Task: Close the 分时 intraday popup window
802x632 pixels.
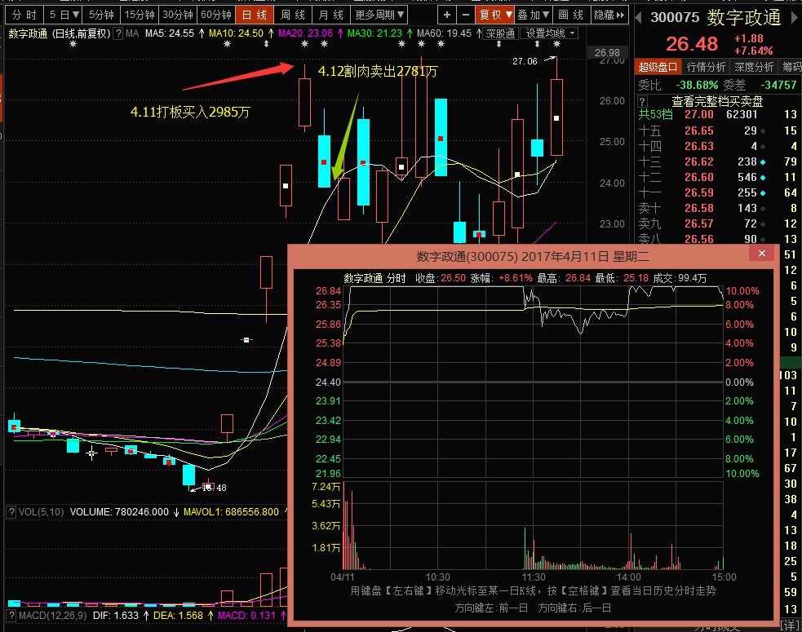Action: pos(762,254)
